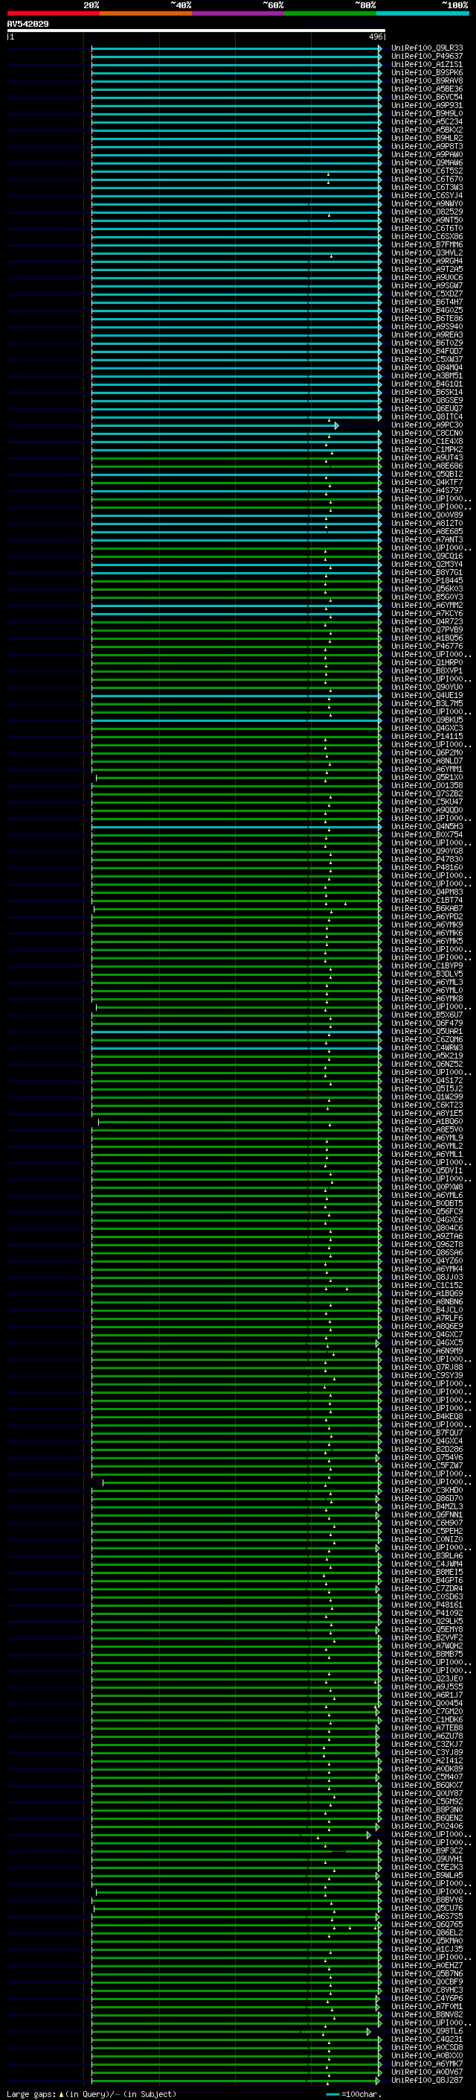Select label UniRef100_O01358

426,786
